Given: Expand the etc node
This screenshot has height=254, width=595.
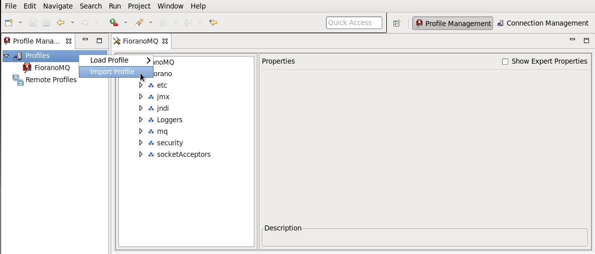Looking at the screenshot, I should pos(141,85).
